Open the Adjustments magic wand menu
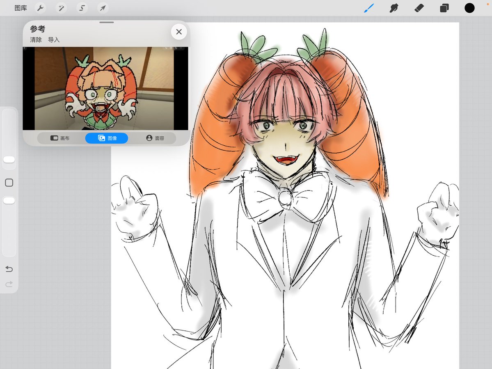Screen dimensions: 492x369 (61, 8)
